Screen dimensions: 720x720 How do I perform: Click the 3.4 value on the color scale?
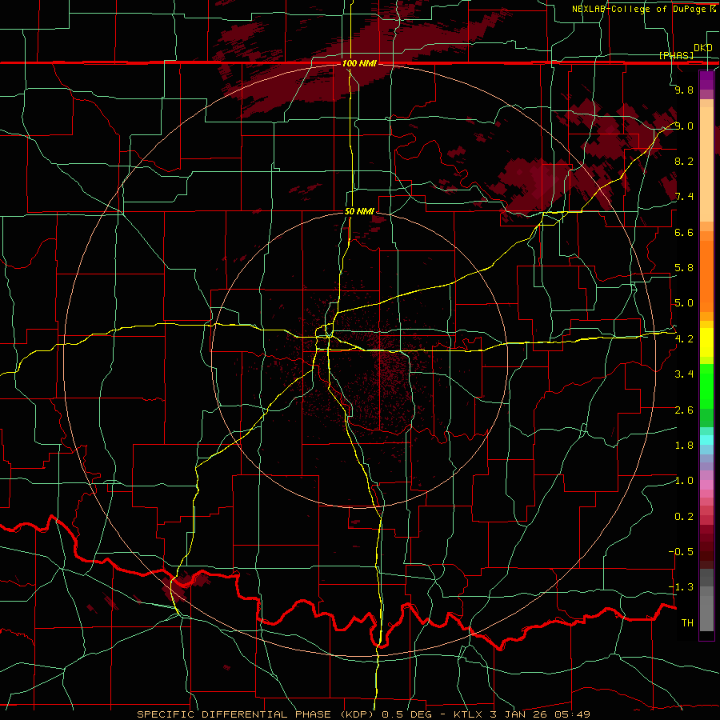click(x=684, y=374)
